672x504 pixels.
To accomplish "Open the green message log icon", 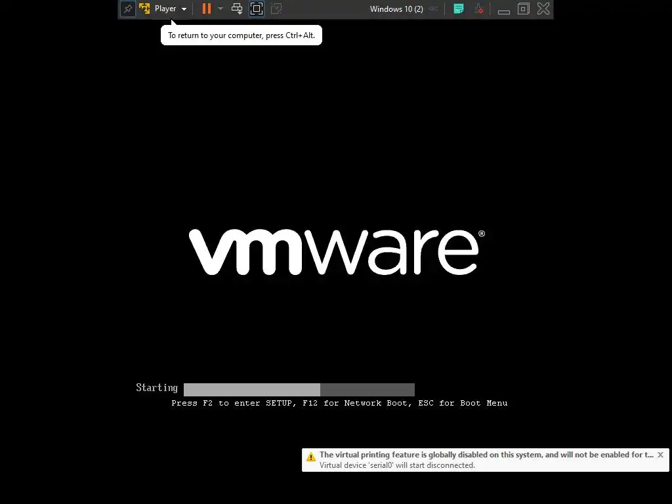I will [x=459, y=9].
